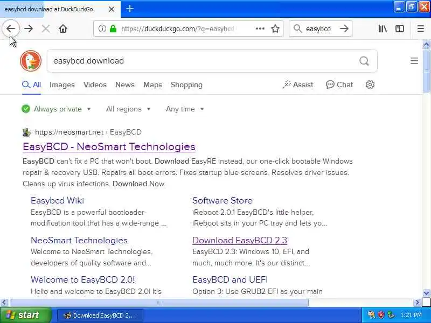
Task: Switch to the Videos tab
Action: coord(95,85)
